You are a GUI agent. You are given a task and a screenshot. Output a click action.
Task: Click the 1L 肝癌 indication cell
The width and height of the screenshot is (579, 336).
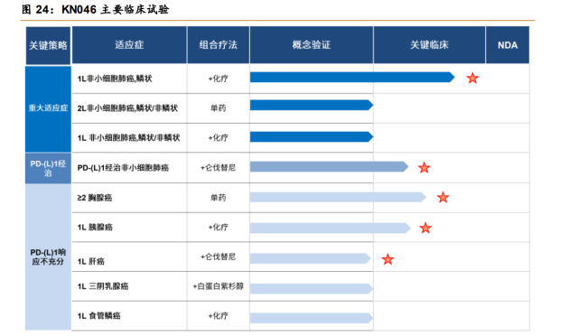pos(129,257)
